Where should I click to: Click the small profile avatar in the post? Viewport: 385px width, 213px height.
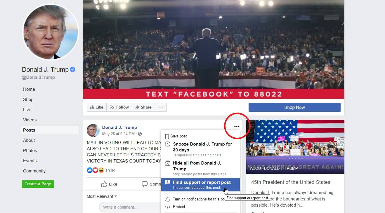coord(93,130)
